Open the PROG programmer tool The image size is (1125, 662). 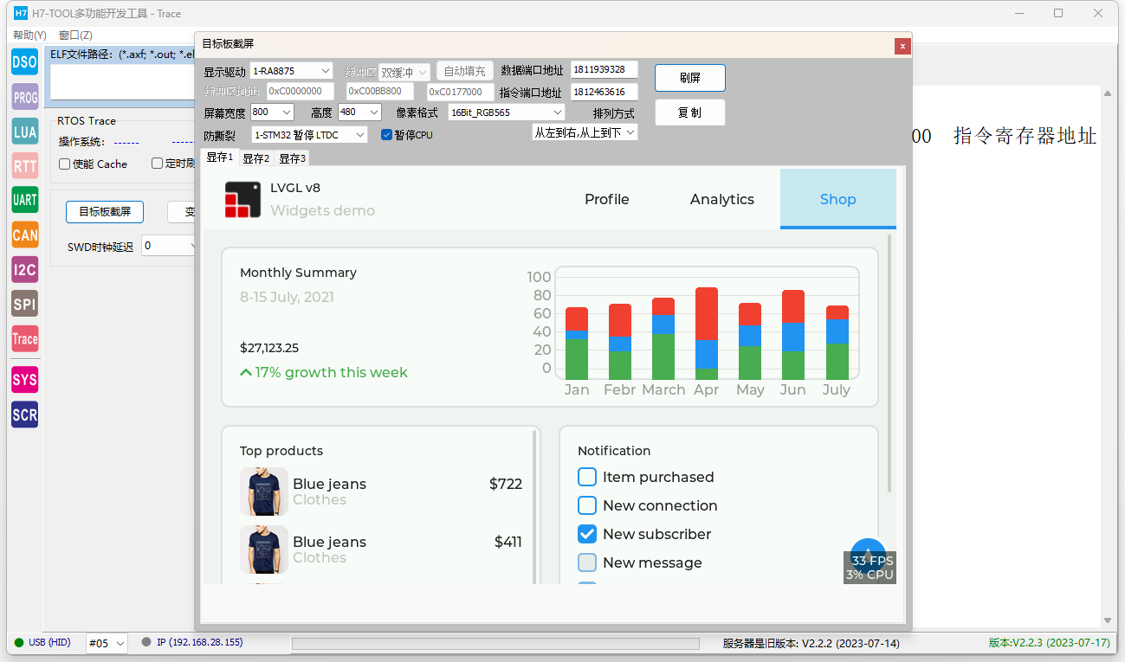(x=25, y=97)
